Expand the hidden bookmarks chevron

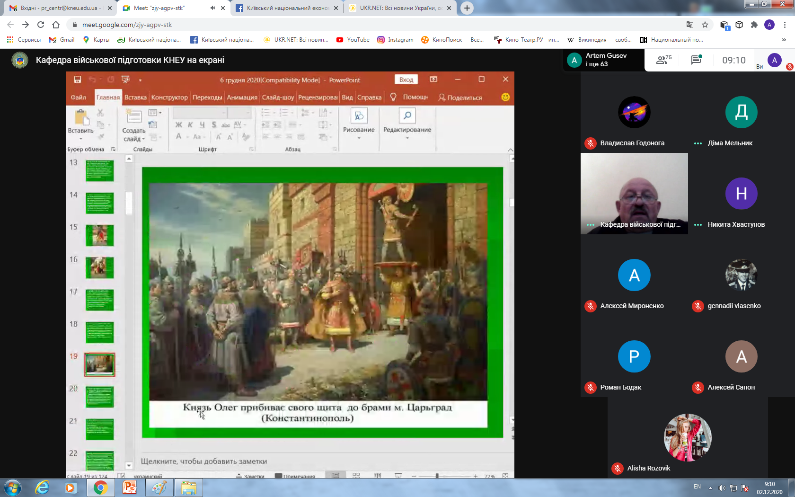click(784, 40)
